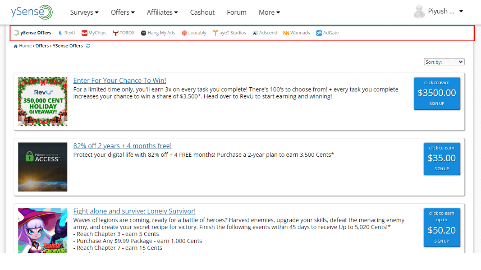
Task: Select the Lootably tab
Action: coord(194,33)
